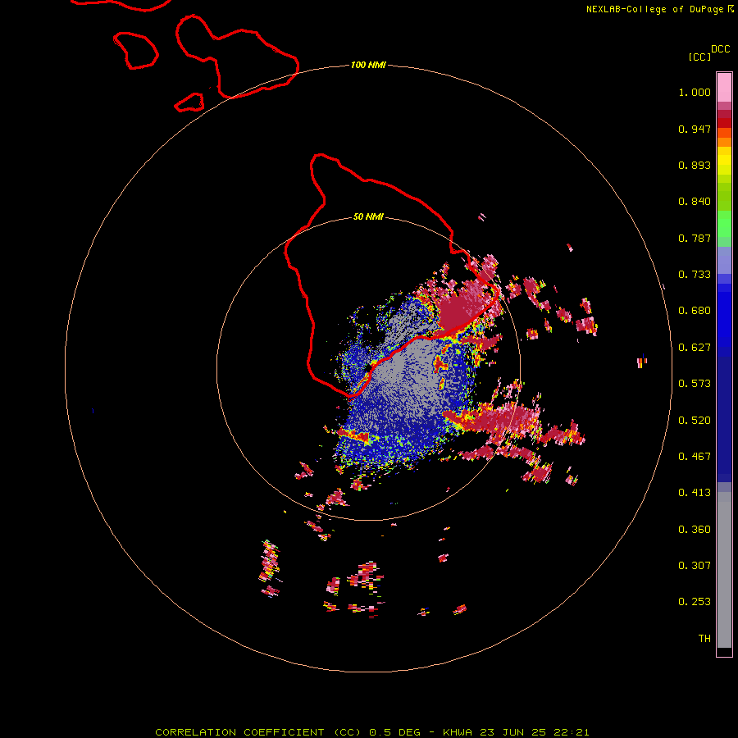Click the 0.253 scale value

(x=695, y=602)
